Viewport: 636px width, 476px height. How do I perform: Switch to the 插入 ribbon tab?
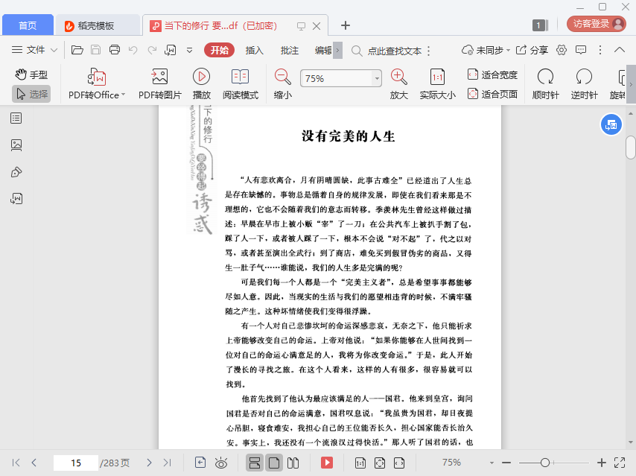pos(255,51)
